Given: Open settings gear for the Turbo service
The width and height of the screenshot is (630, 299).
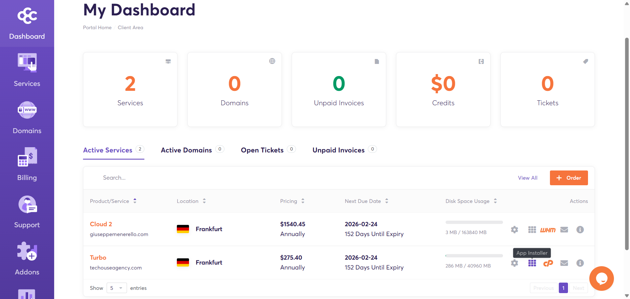Looking at the screenshot, I should pos(514,263).
